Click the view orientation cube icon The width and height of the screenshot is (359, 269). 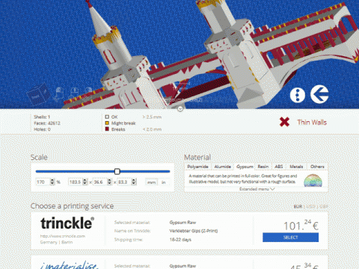click(39, 93)
